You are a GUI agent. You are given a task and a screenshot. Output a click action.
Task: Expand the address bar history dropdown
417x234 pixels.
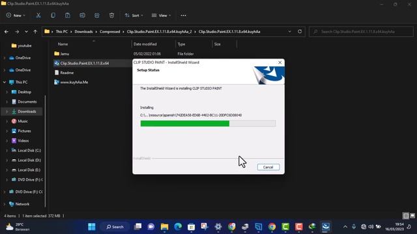[x=289, y=32]
